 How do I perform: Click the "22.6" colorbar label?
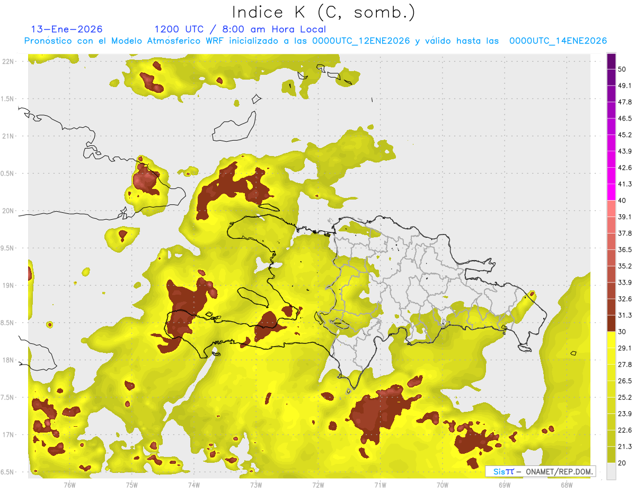click(x=625, y=430)
